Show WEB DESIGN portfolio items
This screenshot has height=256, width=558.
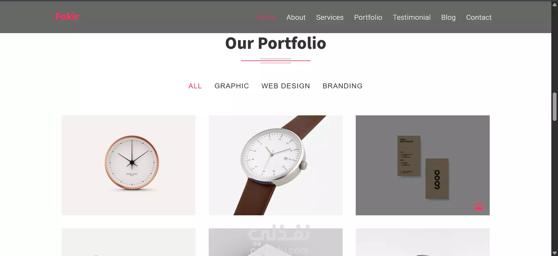[286, 86]
